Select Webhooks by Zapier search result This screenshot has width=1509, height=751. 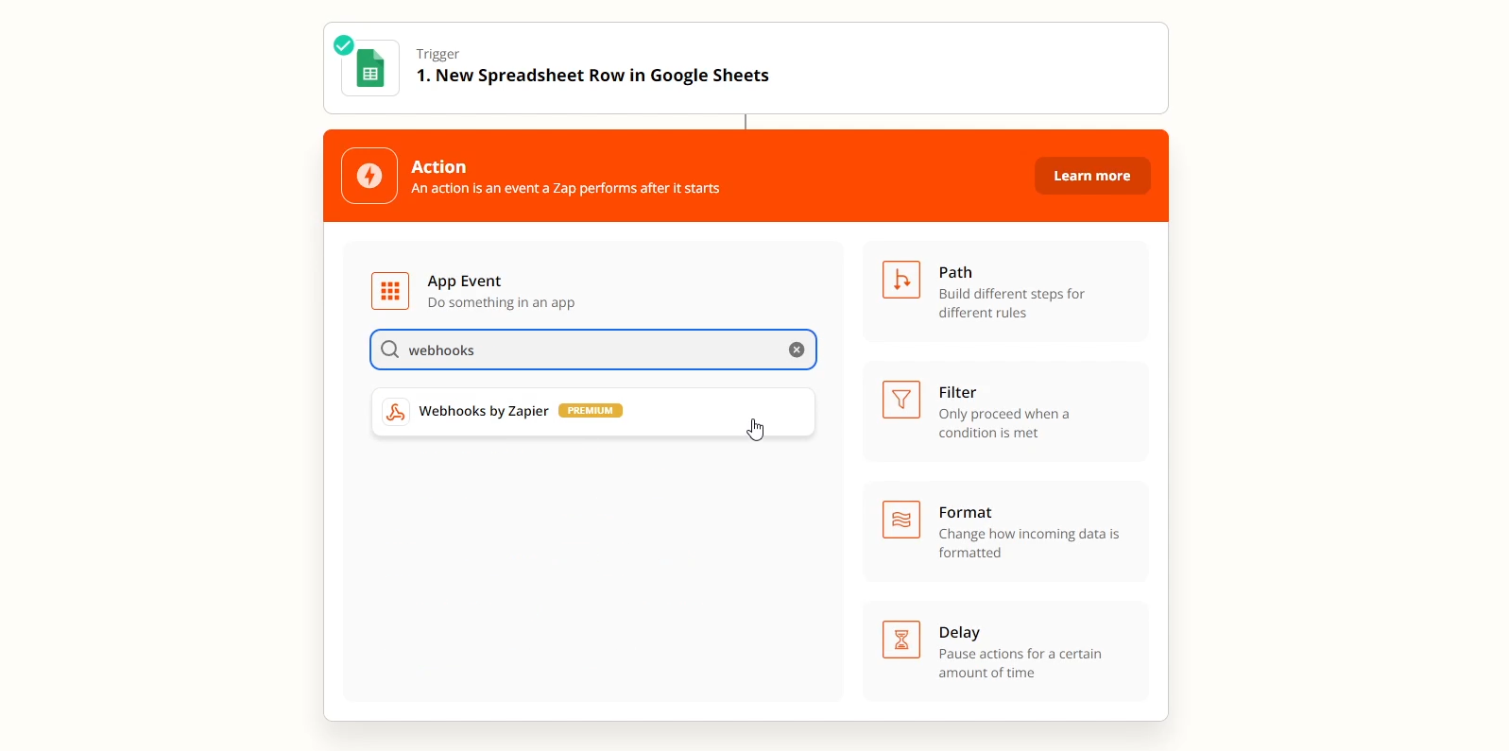point(593,412)
